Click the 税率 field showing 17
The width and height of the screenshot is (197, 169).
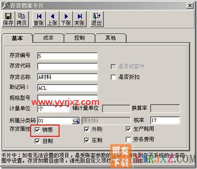(165, 120)
